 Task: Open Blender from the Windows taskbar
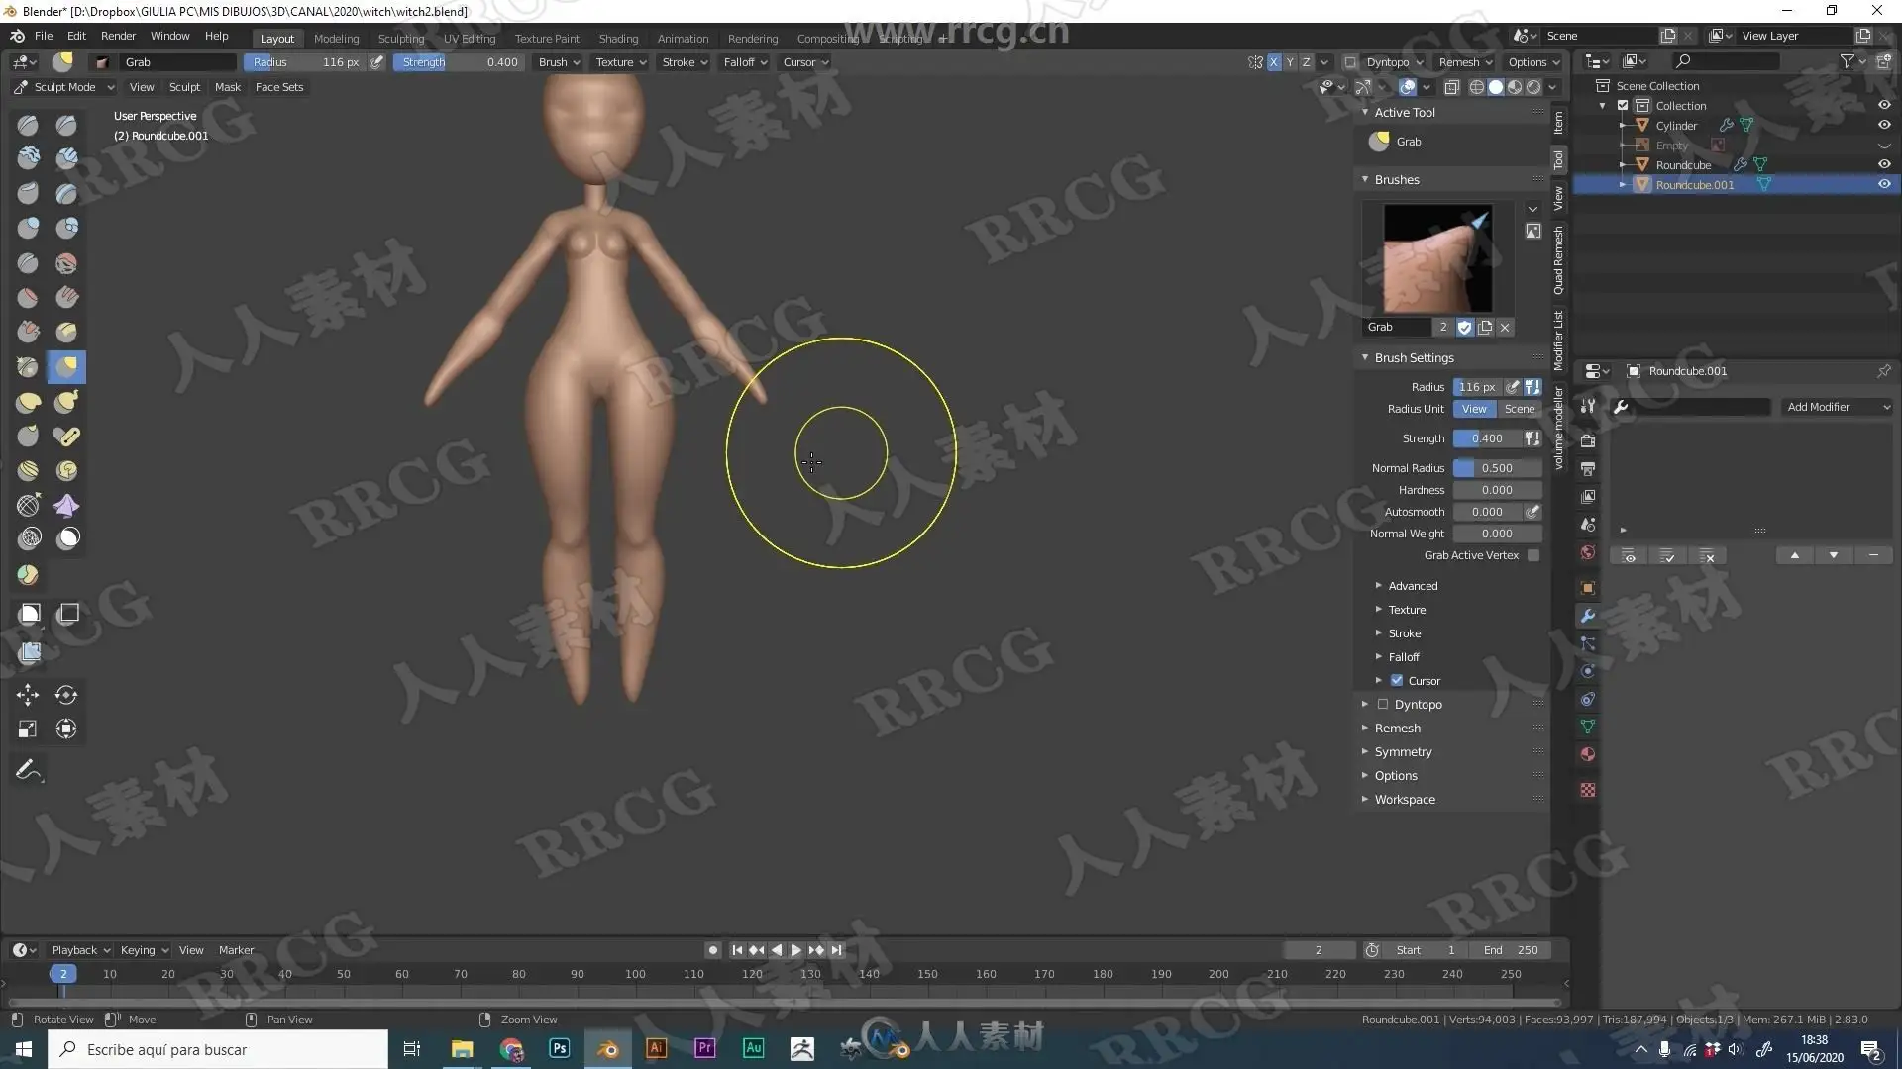[x=607, y=1049]
